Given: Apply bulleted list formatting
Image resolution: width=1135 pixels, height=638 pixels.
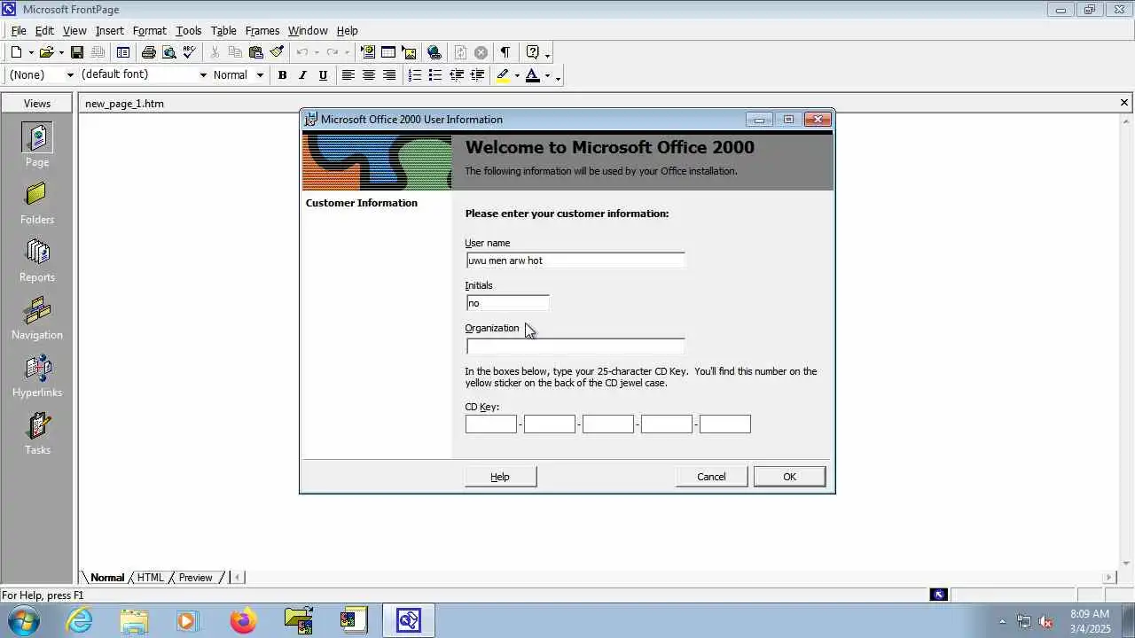Looking at the screenshot, I should pos(434,75).
